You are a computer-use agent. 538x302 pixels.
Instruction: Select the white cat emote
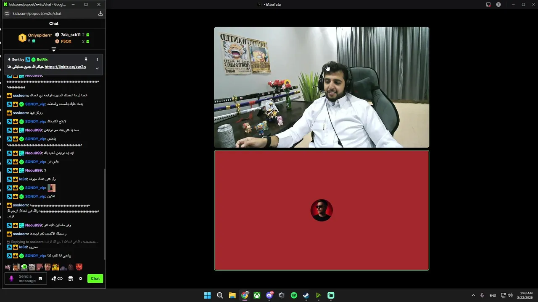pos(32,267)
